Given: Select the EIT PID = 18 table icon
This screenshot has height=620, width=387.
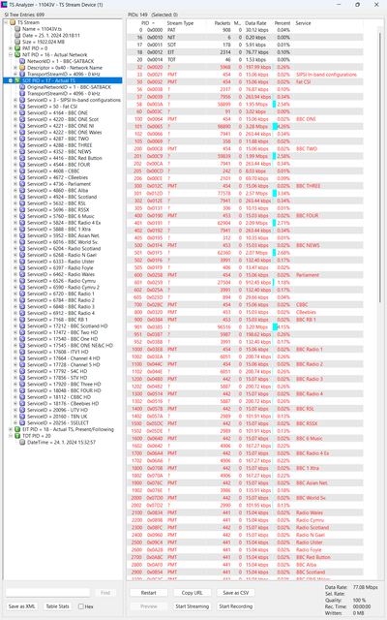Looking at the screenshot, I should click(x=17, y=429).
